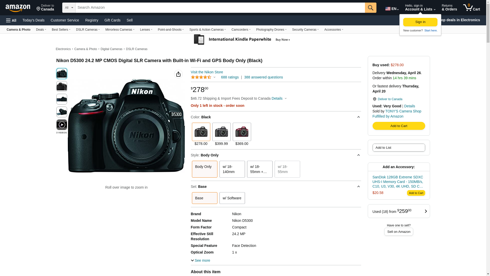
Task: Click the yellow Sign in button
Action: (x=420, y=22)
